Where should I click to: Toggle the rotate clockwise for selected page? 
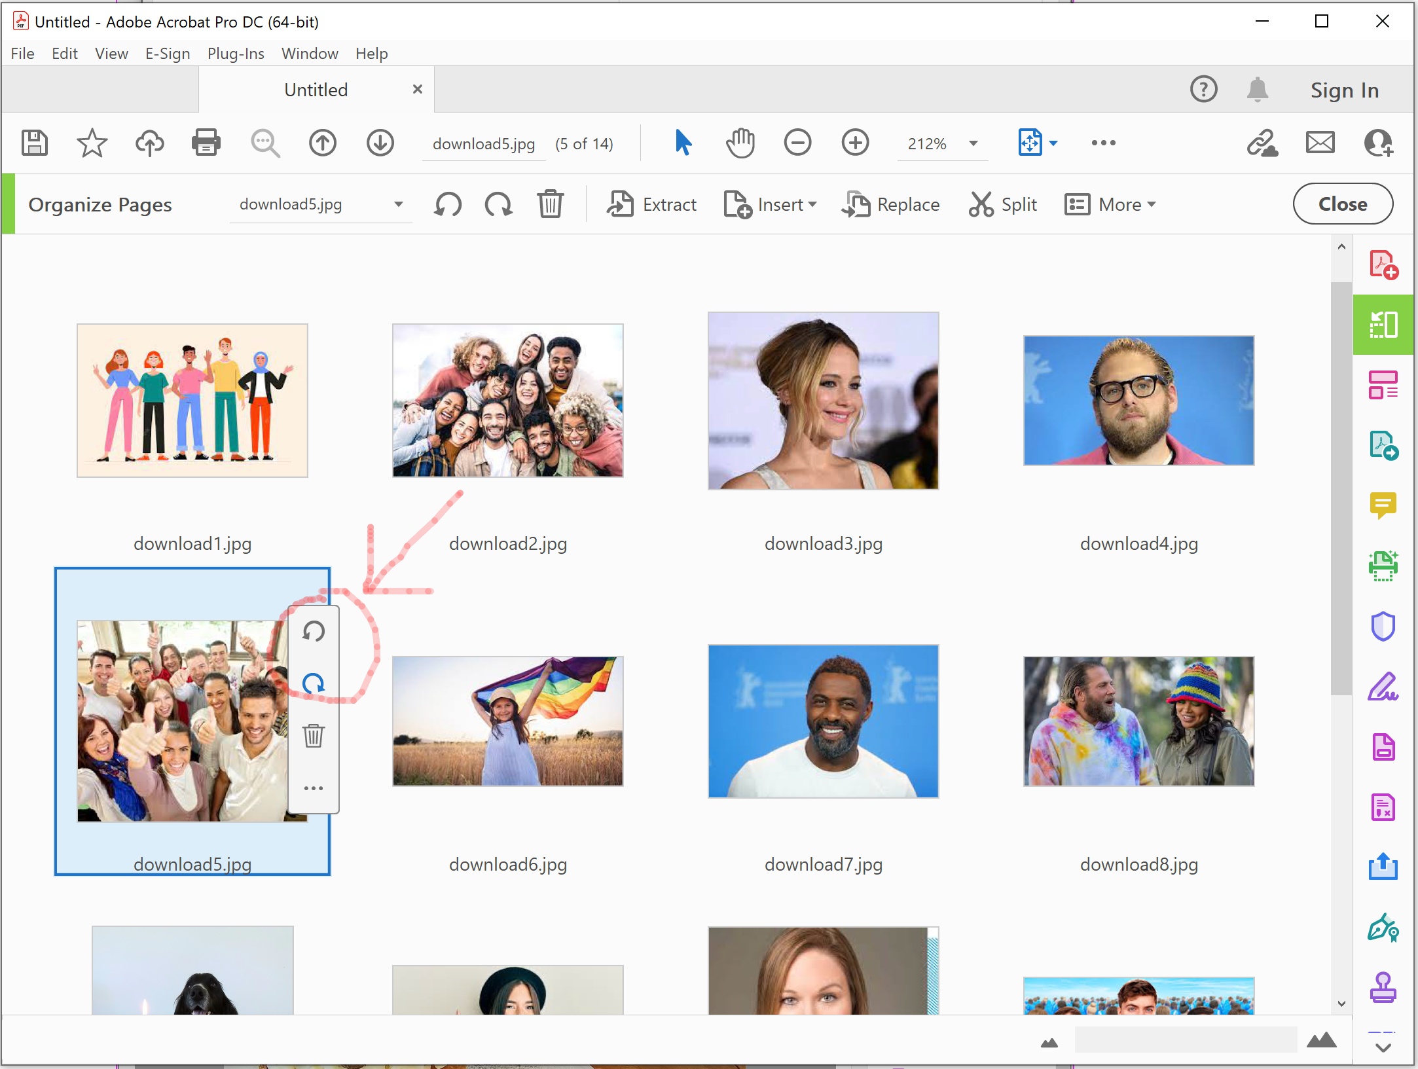click(314, 683)
